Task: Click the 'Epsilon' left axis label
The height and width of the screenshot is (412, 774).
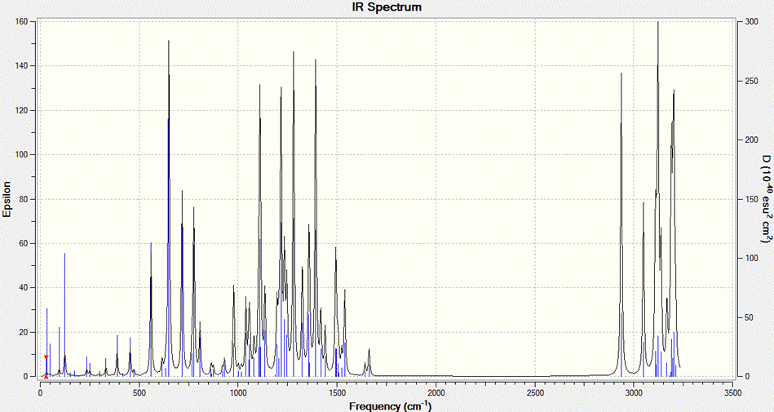Action: 7,200
